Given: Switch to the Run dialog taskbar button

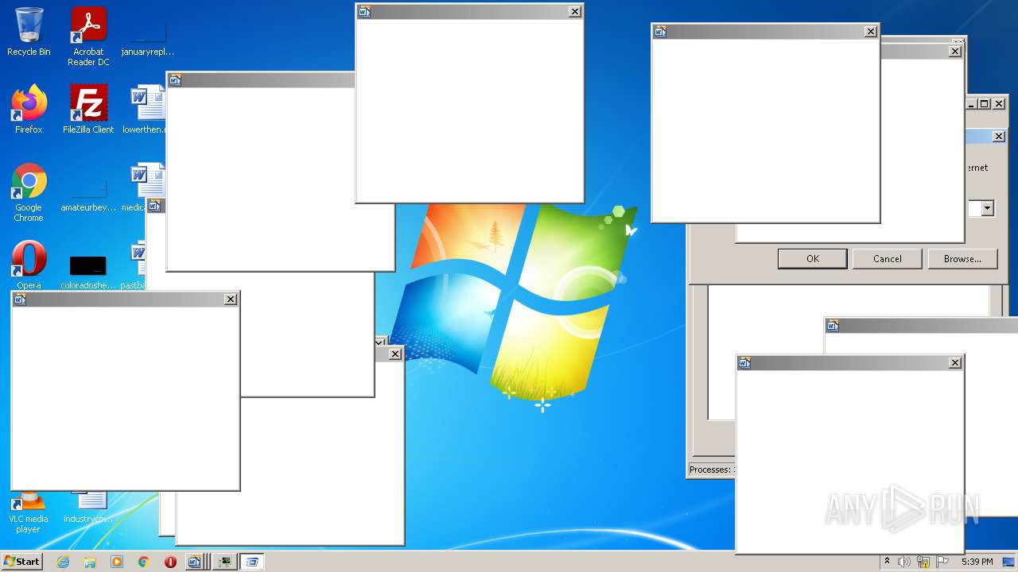Looking at the screenshot, I should 252,562.
